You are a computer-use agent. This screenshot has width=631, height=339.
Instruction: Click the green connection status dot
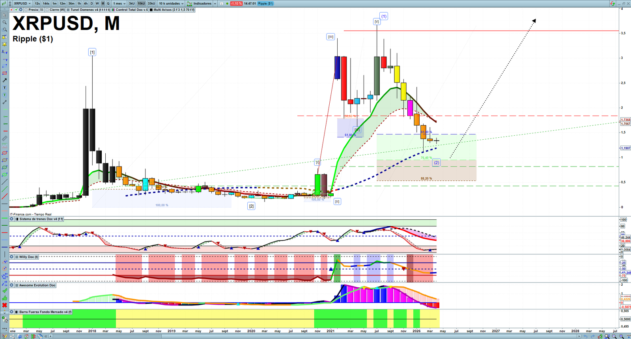click(x=227, y=4)
